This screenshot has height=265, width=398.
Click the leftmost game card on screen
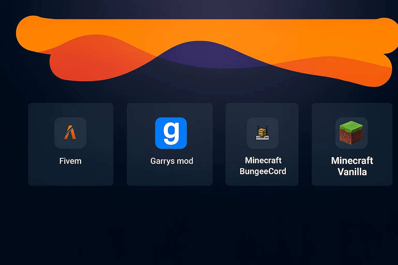[x=70, y=144]
